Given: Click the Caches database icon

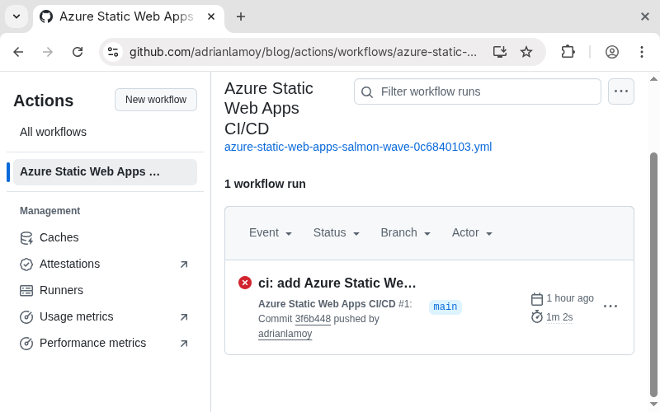Looking at the screenshot, I should click(x=26, y=238).
